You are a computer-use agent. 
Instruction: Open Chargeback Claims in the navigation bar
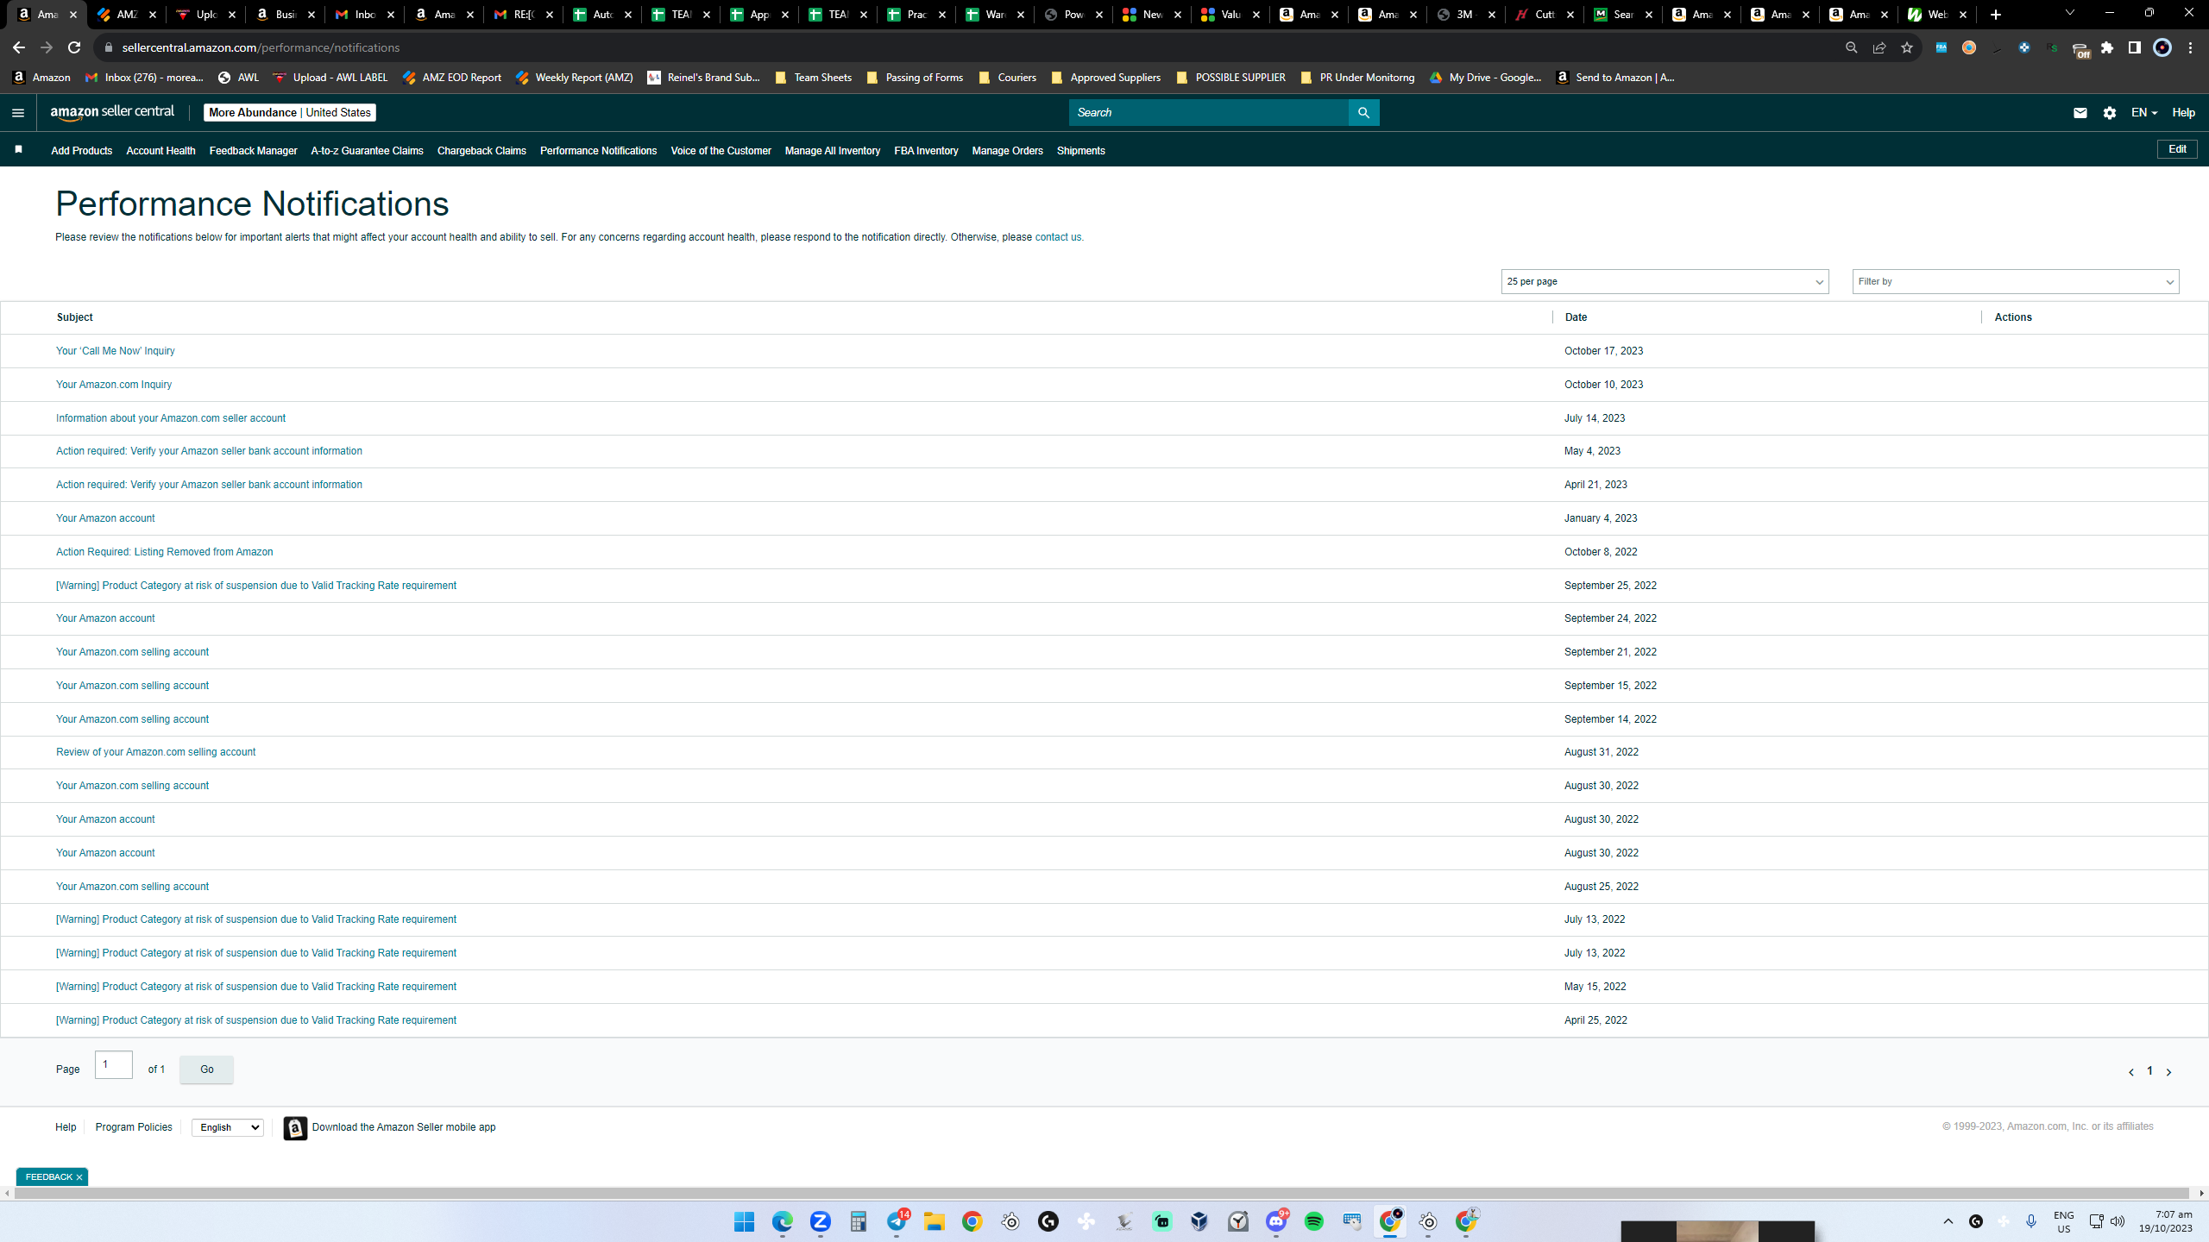[x=481, y=151]
